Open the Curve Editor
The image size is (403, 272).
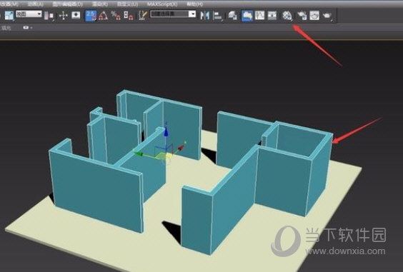pos(259,16)
